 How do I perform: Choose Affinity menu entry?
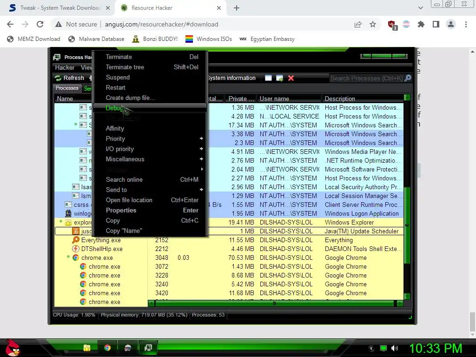[x=151, y=128]
